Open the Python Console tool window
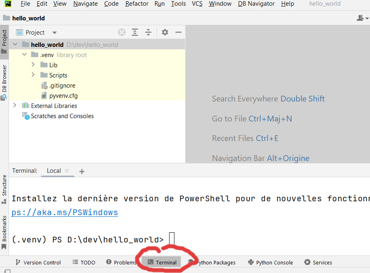 pyautogui.click(x=270, y=262)
